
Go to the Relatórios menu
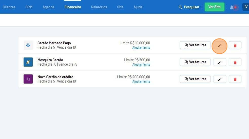click(x=99, y=7)
